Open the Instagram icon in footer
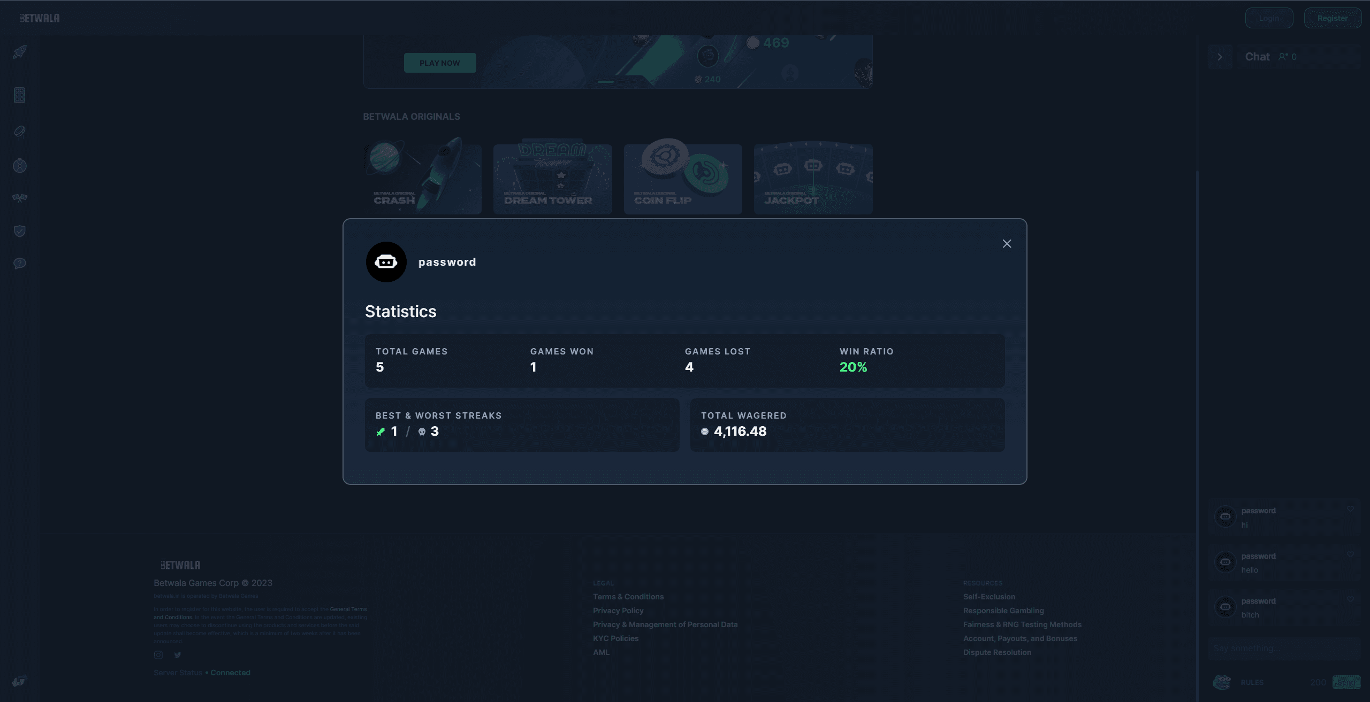Viewport: 1370px width, 702px height. pos(158,655)
